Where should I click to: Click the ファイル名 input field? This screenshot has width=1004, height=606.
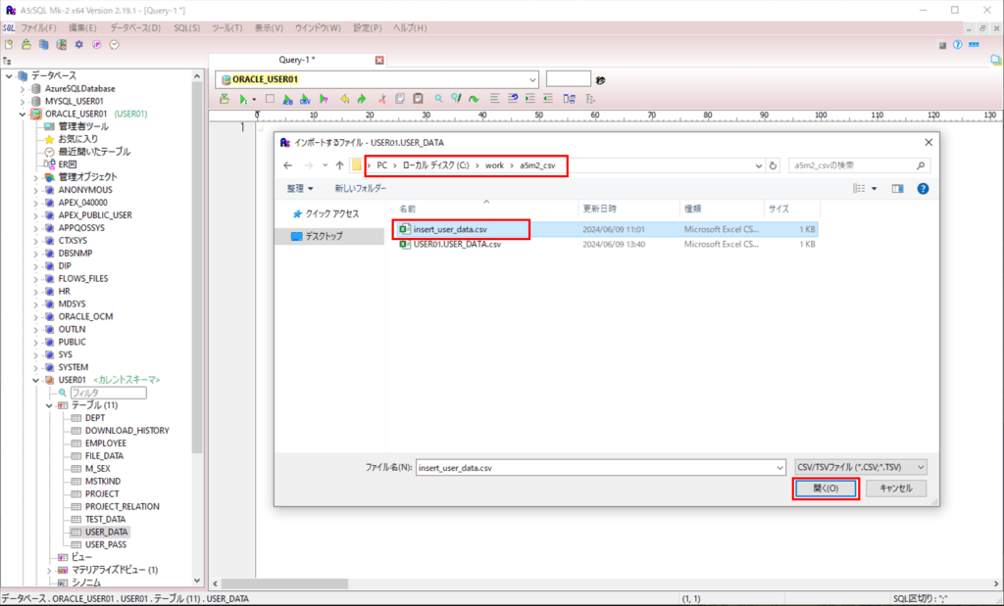[x=600, y=467]
